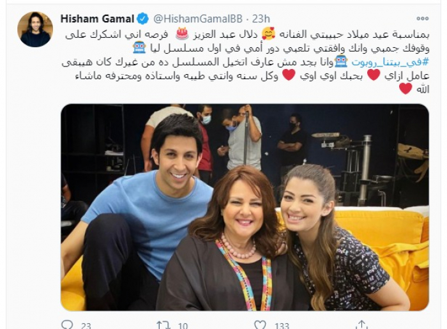Click the retweet arrows icon

pos(163,325)
